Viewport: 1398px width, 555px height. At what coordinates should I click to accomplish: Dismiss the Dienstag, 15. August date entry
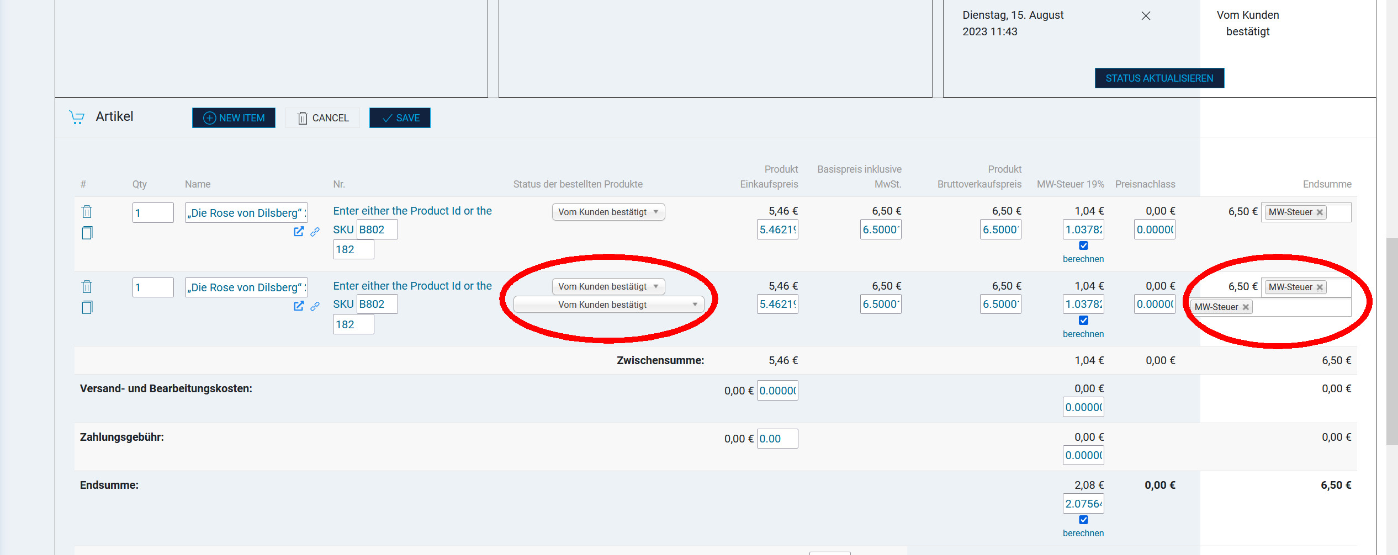pyautogui.click(x=1146, y=16)
